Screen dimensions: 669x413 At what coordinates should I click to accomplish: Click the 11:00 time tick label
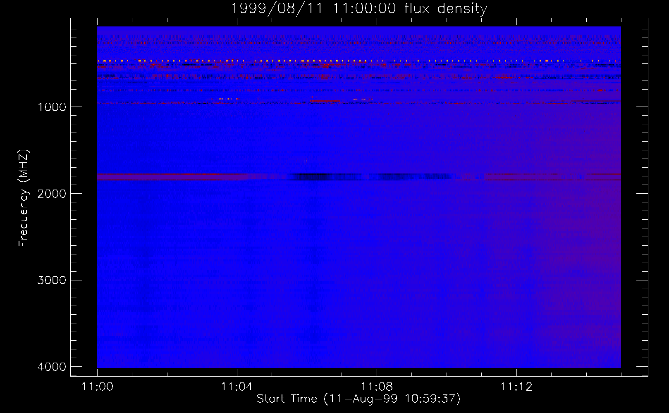point(97,387)
